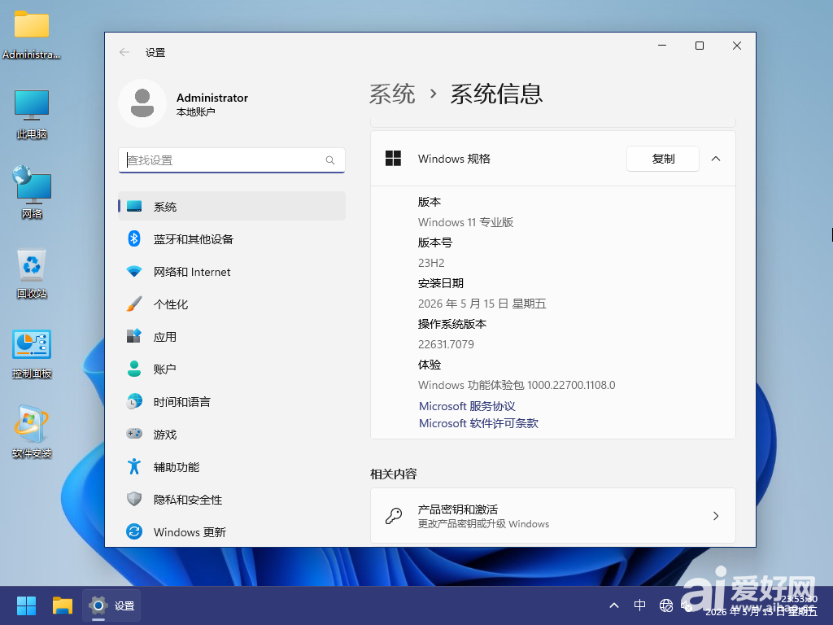Open 产品密钥和激活 settings
The height and width of the screenshot is (625, 833).
[x=552, y=515]
